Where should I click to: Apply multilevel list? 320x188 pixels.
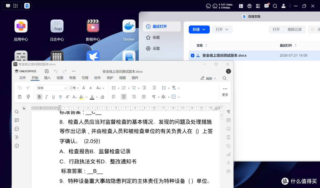[134, 88]
